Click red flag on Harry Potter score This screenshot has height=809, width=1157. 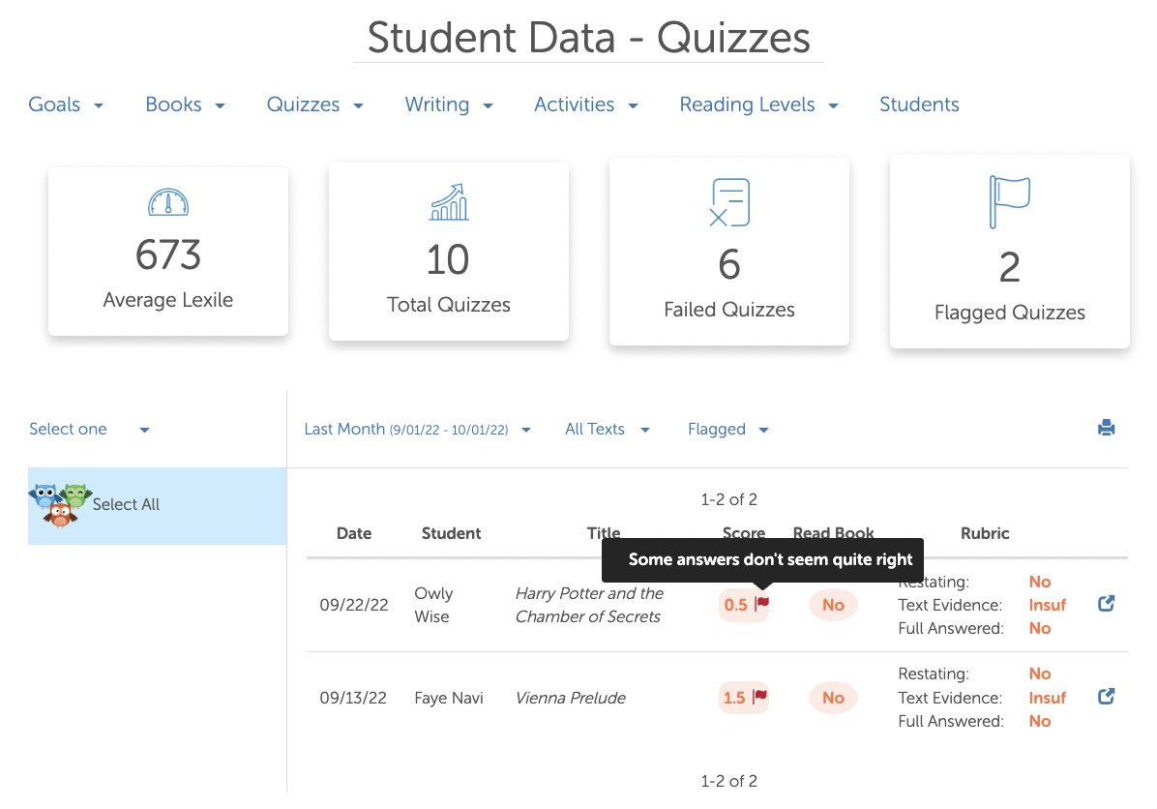pyautogui.click(x=761, y=604)
